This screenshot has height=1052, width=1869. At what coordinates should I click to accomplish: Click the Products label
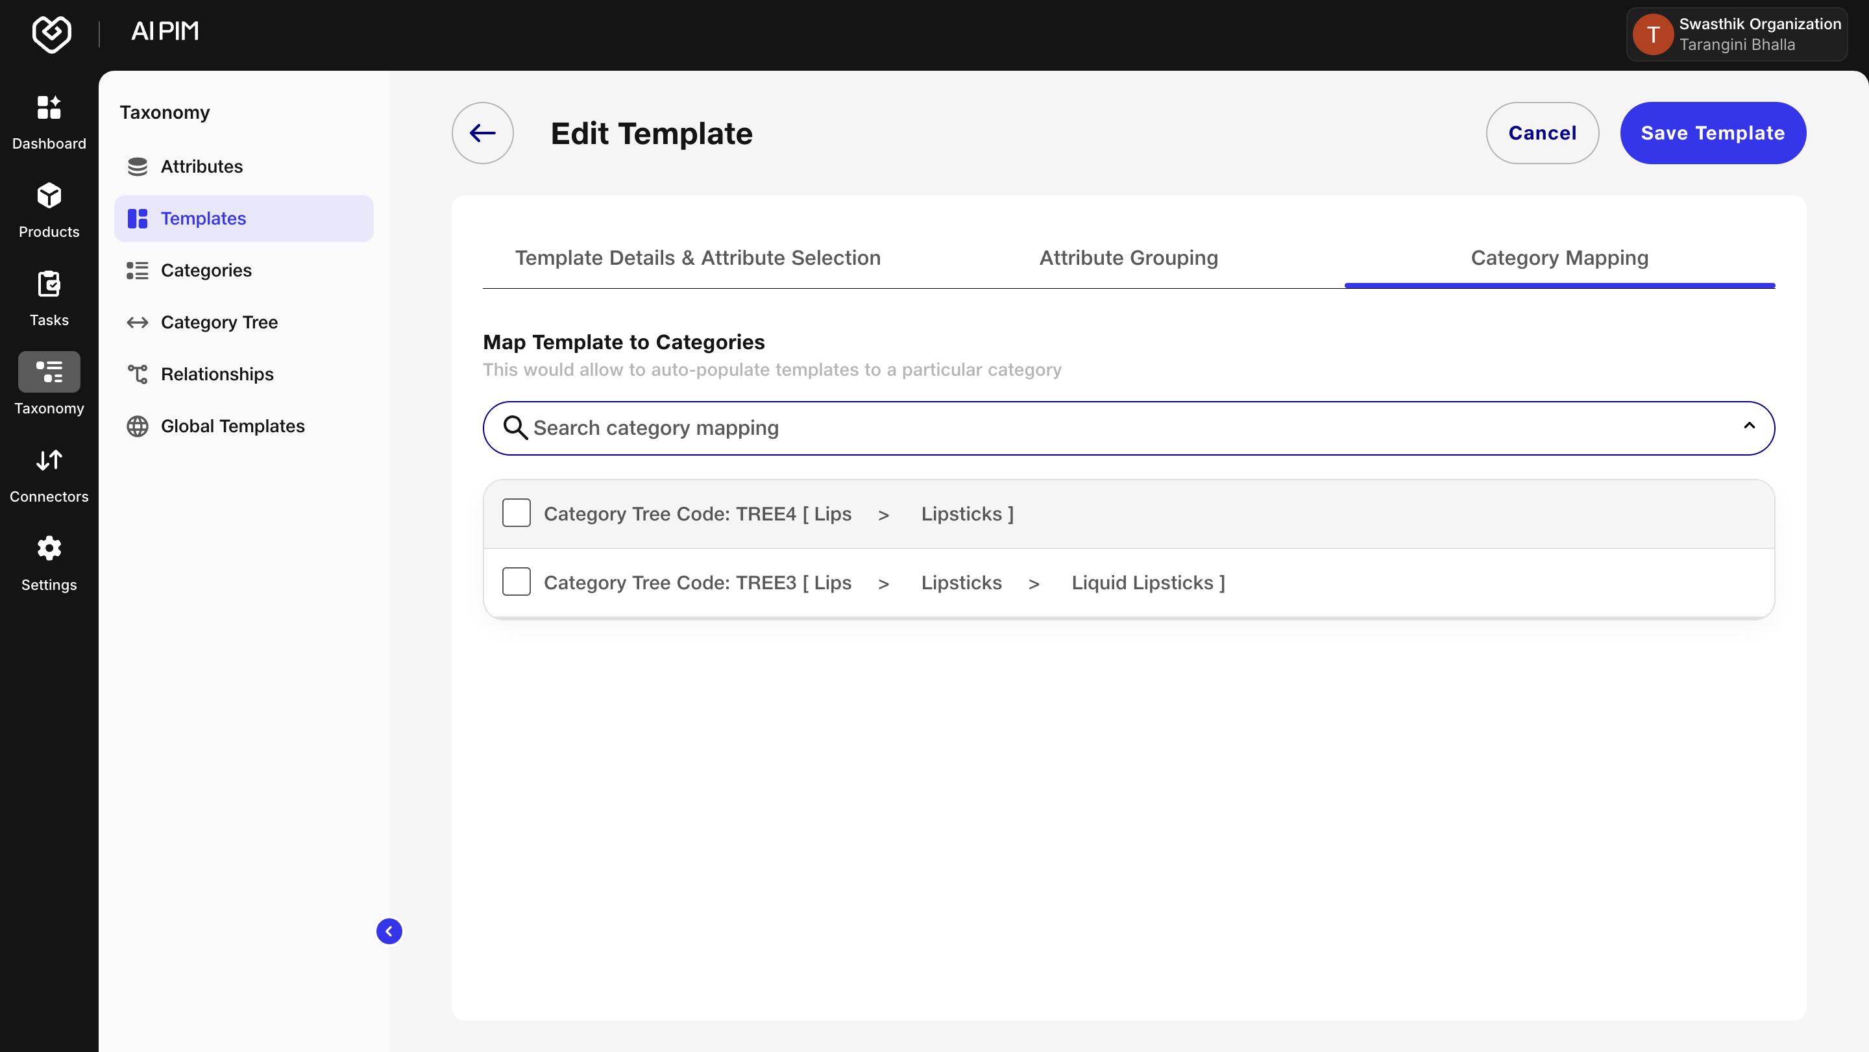pyautogui.click(x=49, y=232)
